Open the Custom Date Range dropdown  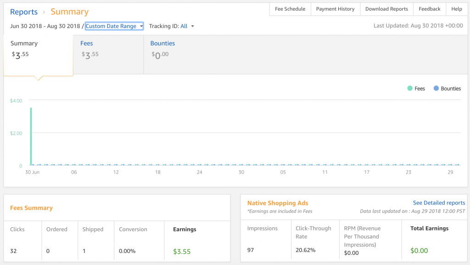(114, 26)
